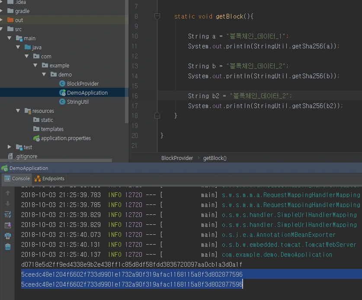
Task: Collapse the com package arrow
Action: (26, 56)
